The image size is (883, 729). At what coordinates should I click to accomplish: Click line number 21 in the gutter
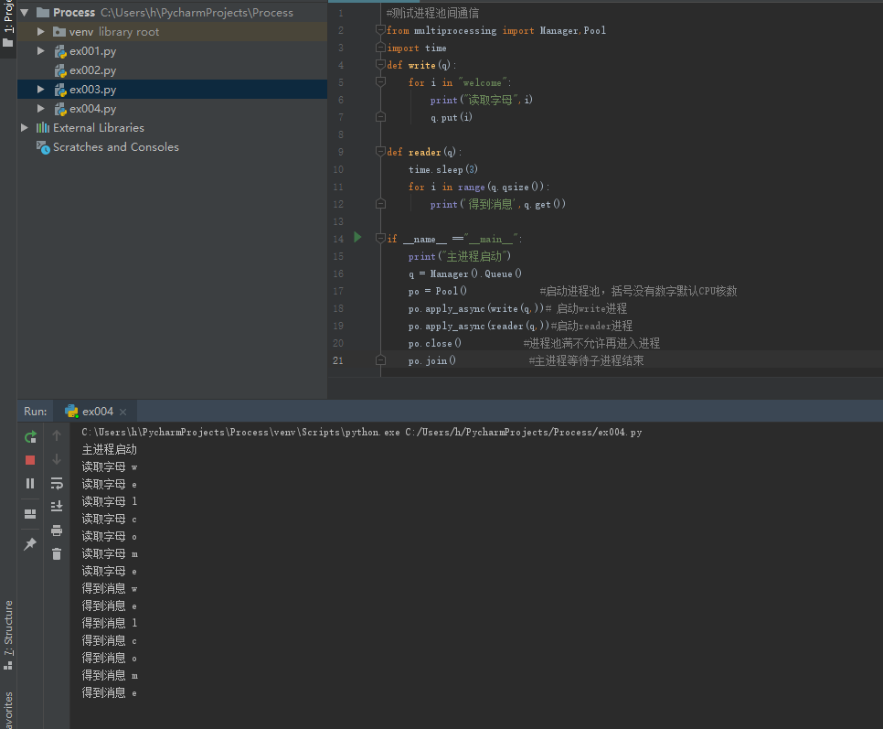pos(338,360)
